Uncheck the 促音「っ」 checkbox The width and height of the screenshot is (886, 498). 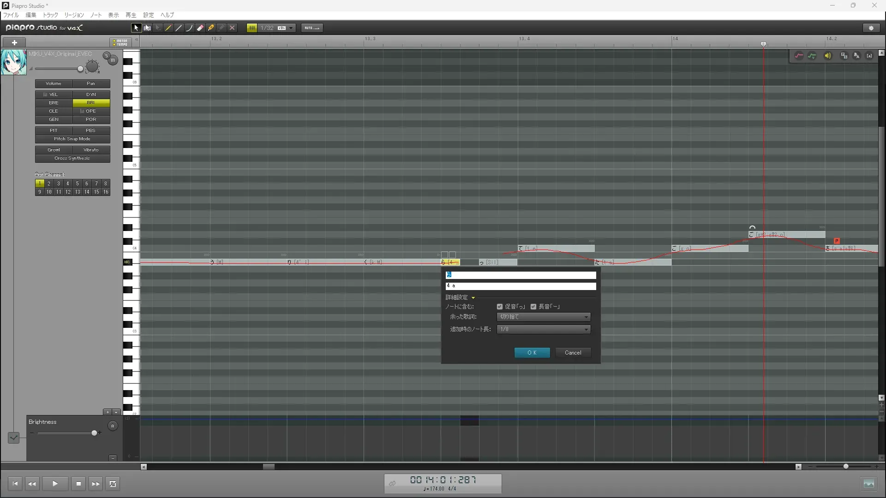point(500,307)
